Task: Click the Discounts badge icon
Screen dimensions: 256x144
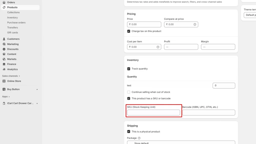Action: pyautogui.click(x=4, y=49)
